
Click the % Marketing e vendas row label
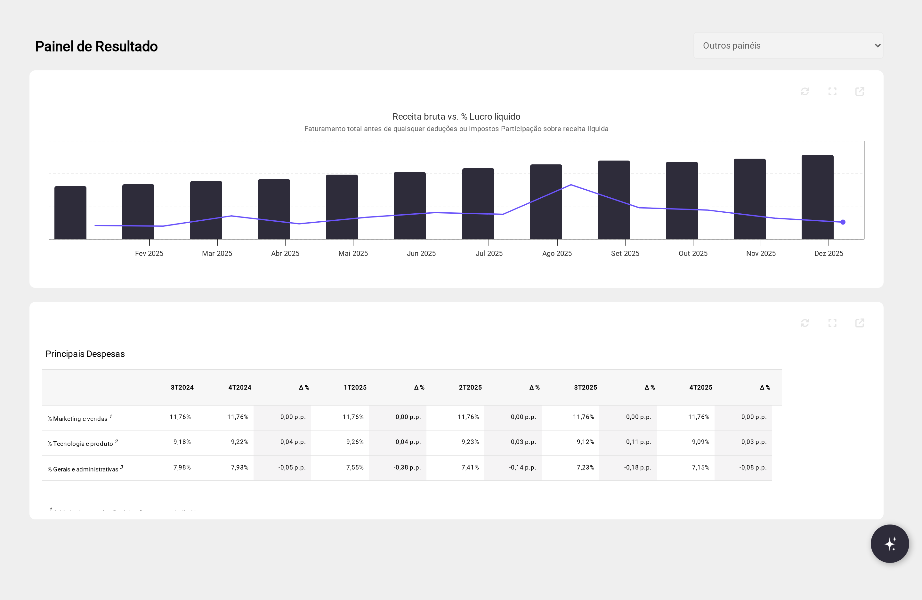coord(77,419)
